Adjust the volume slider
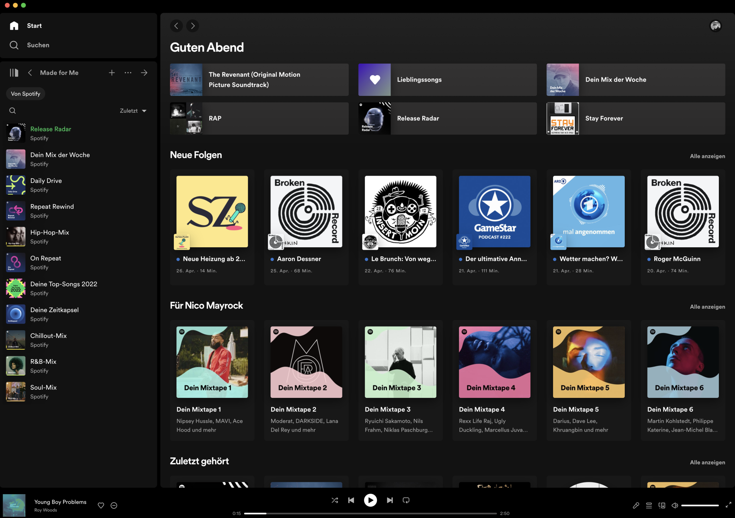 [700, 506]
